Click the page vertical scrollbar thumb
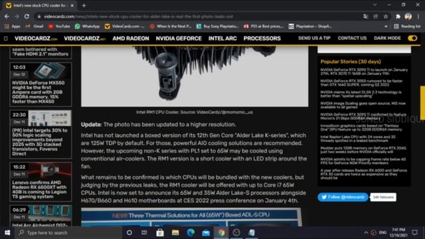Screen dimensions: 425x239 [422, 103]
